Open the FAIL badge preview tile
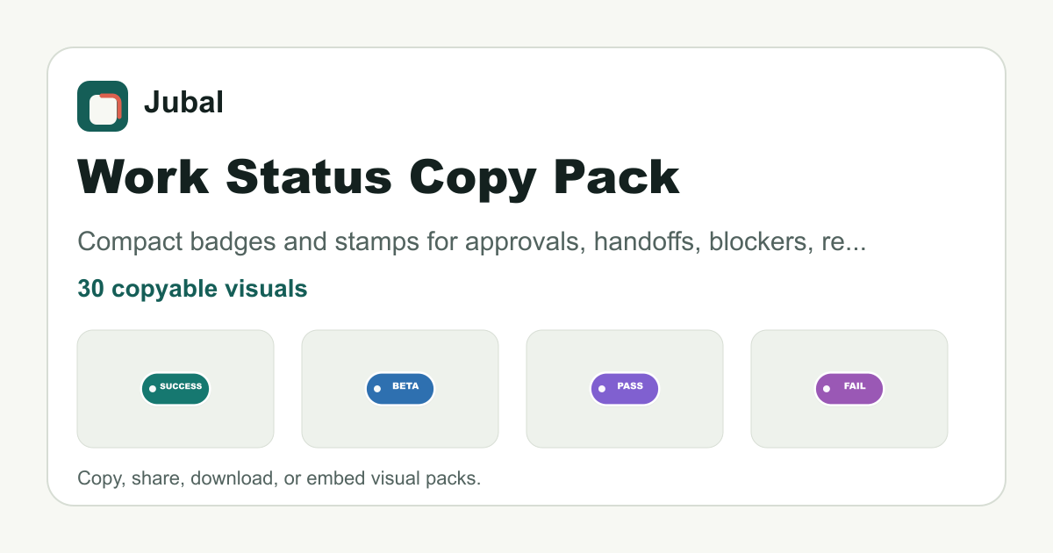 coord(849,389)
